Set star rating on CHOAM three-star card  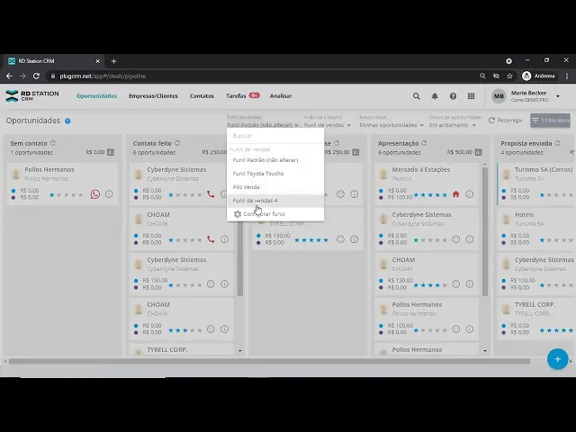[x=185, y=330]
